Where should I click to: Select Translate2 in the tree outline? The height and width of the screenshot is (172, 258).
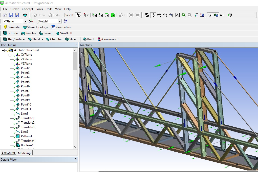tap(28, 123)
